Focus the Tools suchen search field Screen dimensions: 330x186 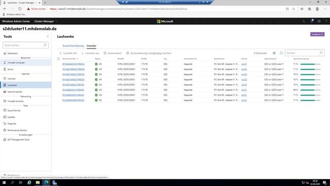click(x=26, y=45)
